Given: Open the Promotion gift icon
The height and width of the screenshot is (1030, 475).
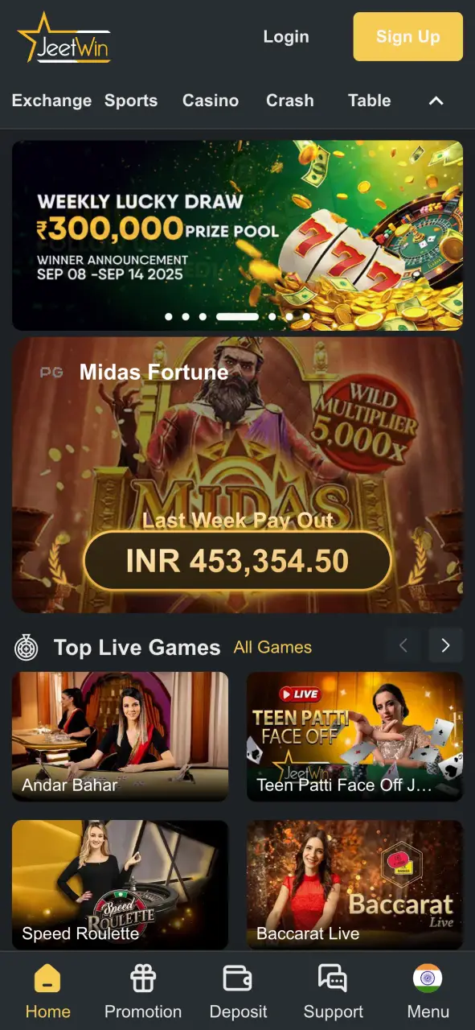Looking at the screenshot, I should click(143, 978).
